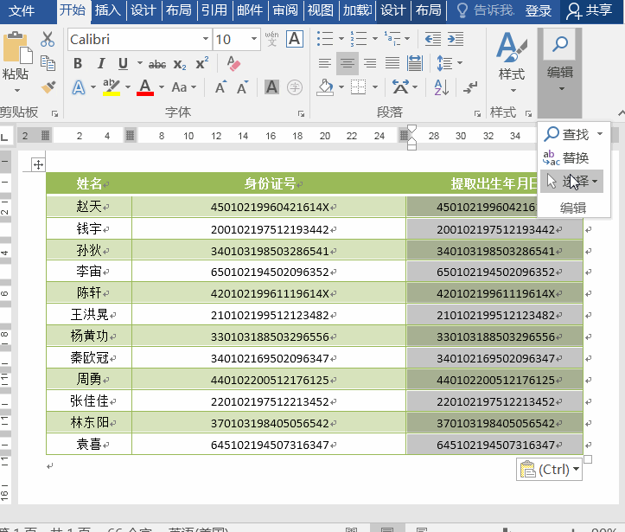Open the File (文件) tab
Viewport: 625px width, 532px height.
(x=22, y=10)
